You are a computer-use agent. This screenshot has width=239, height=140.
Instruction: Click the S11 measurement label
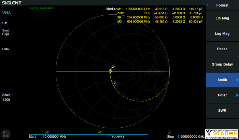click(5, 24)
